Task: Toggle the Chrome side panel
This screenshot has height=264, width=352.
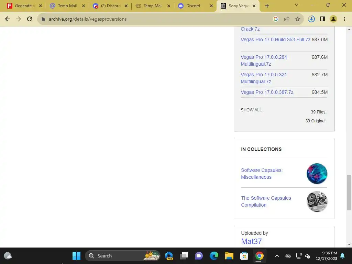Action: [x=322, y=19]
